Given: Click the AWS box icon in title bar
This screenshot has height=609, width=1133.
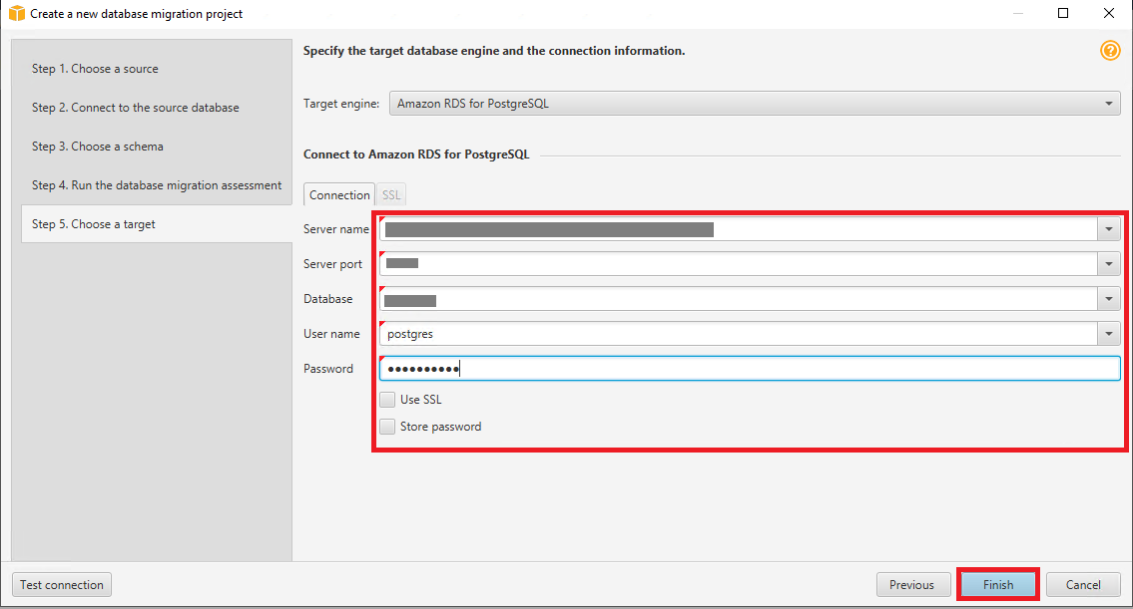Looking at the screenshot, I should (16, 14).
